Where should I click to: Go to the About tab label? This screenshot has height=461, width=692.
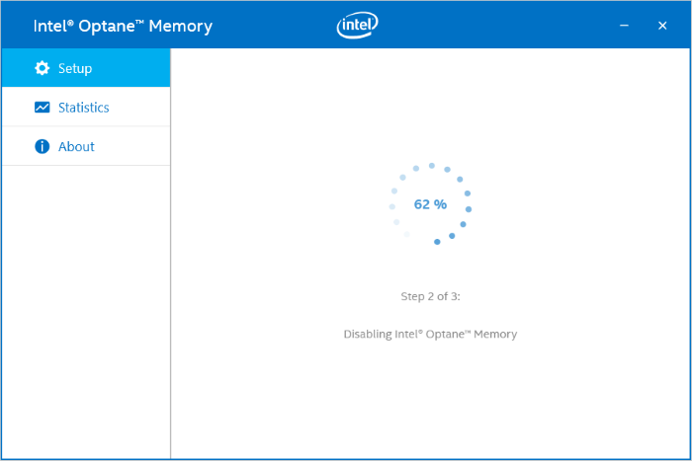76,146
